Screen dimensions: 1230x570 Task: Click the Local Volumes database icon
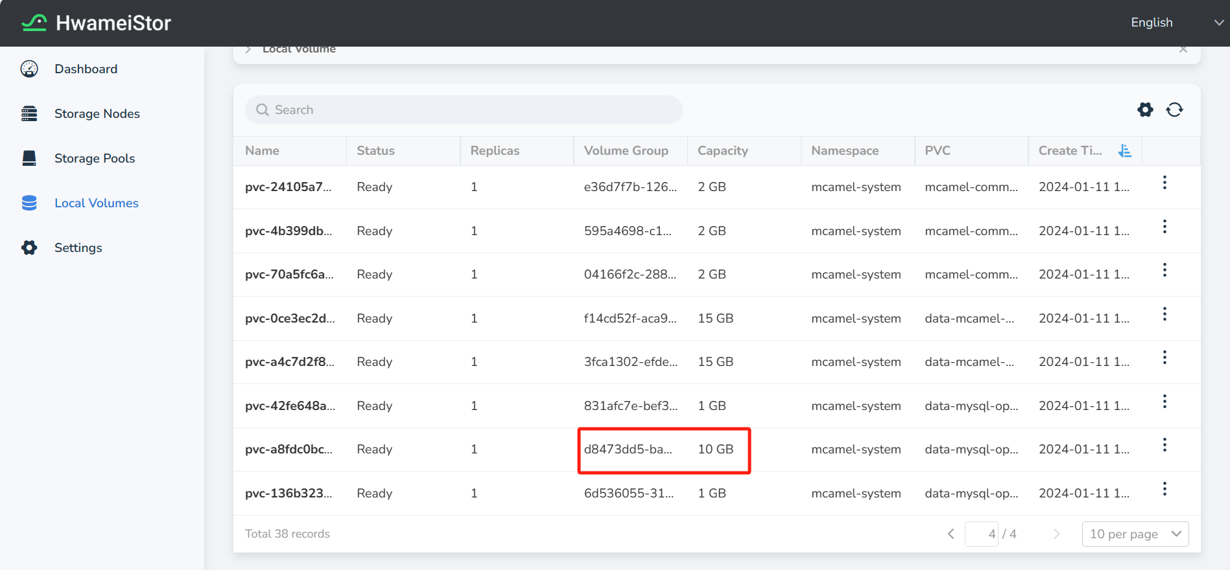pyautogui.click(x=29, y=203)
